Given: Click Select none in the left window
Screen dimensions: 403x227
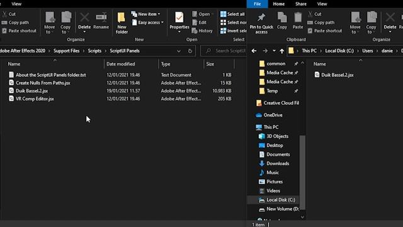Looking at the screenshot, I should [x=234, y=23].
